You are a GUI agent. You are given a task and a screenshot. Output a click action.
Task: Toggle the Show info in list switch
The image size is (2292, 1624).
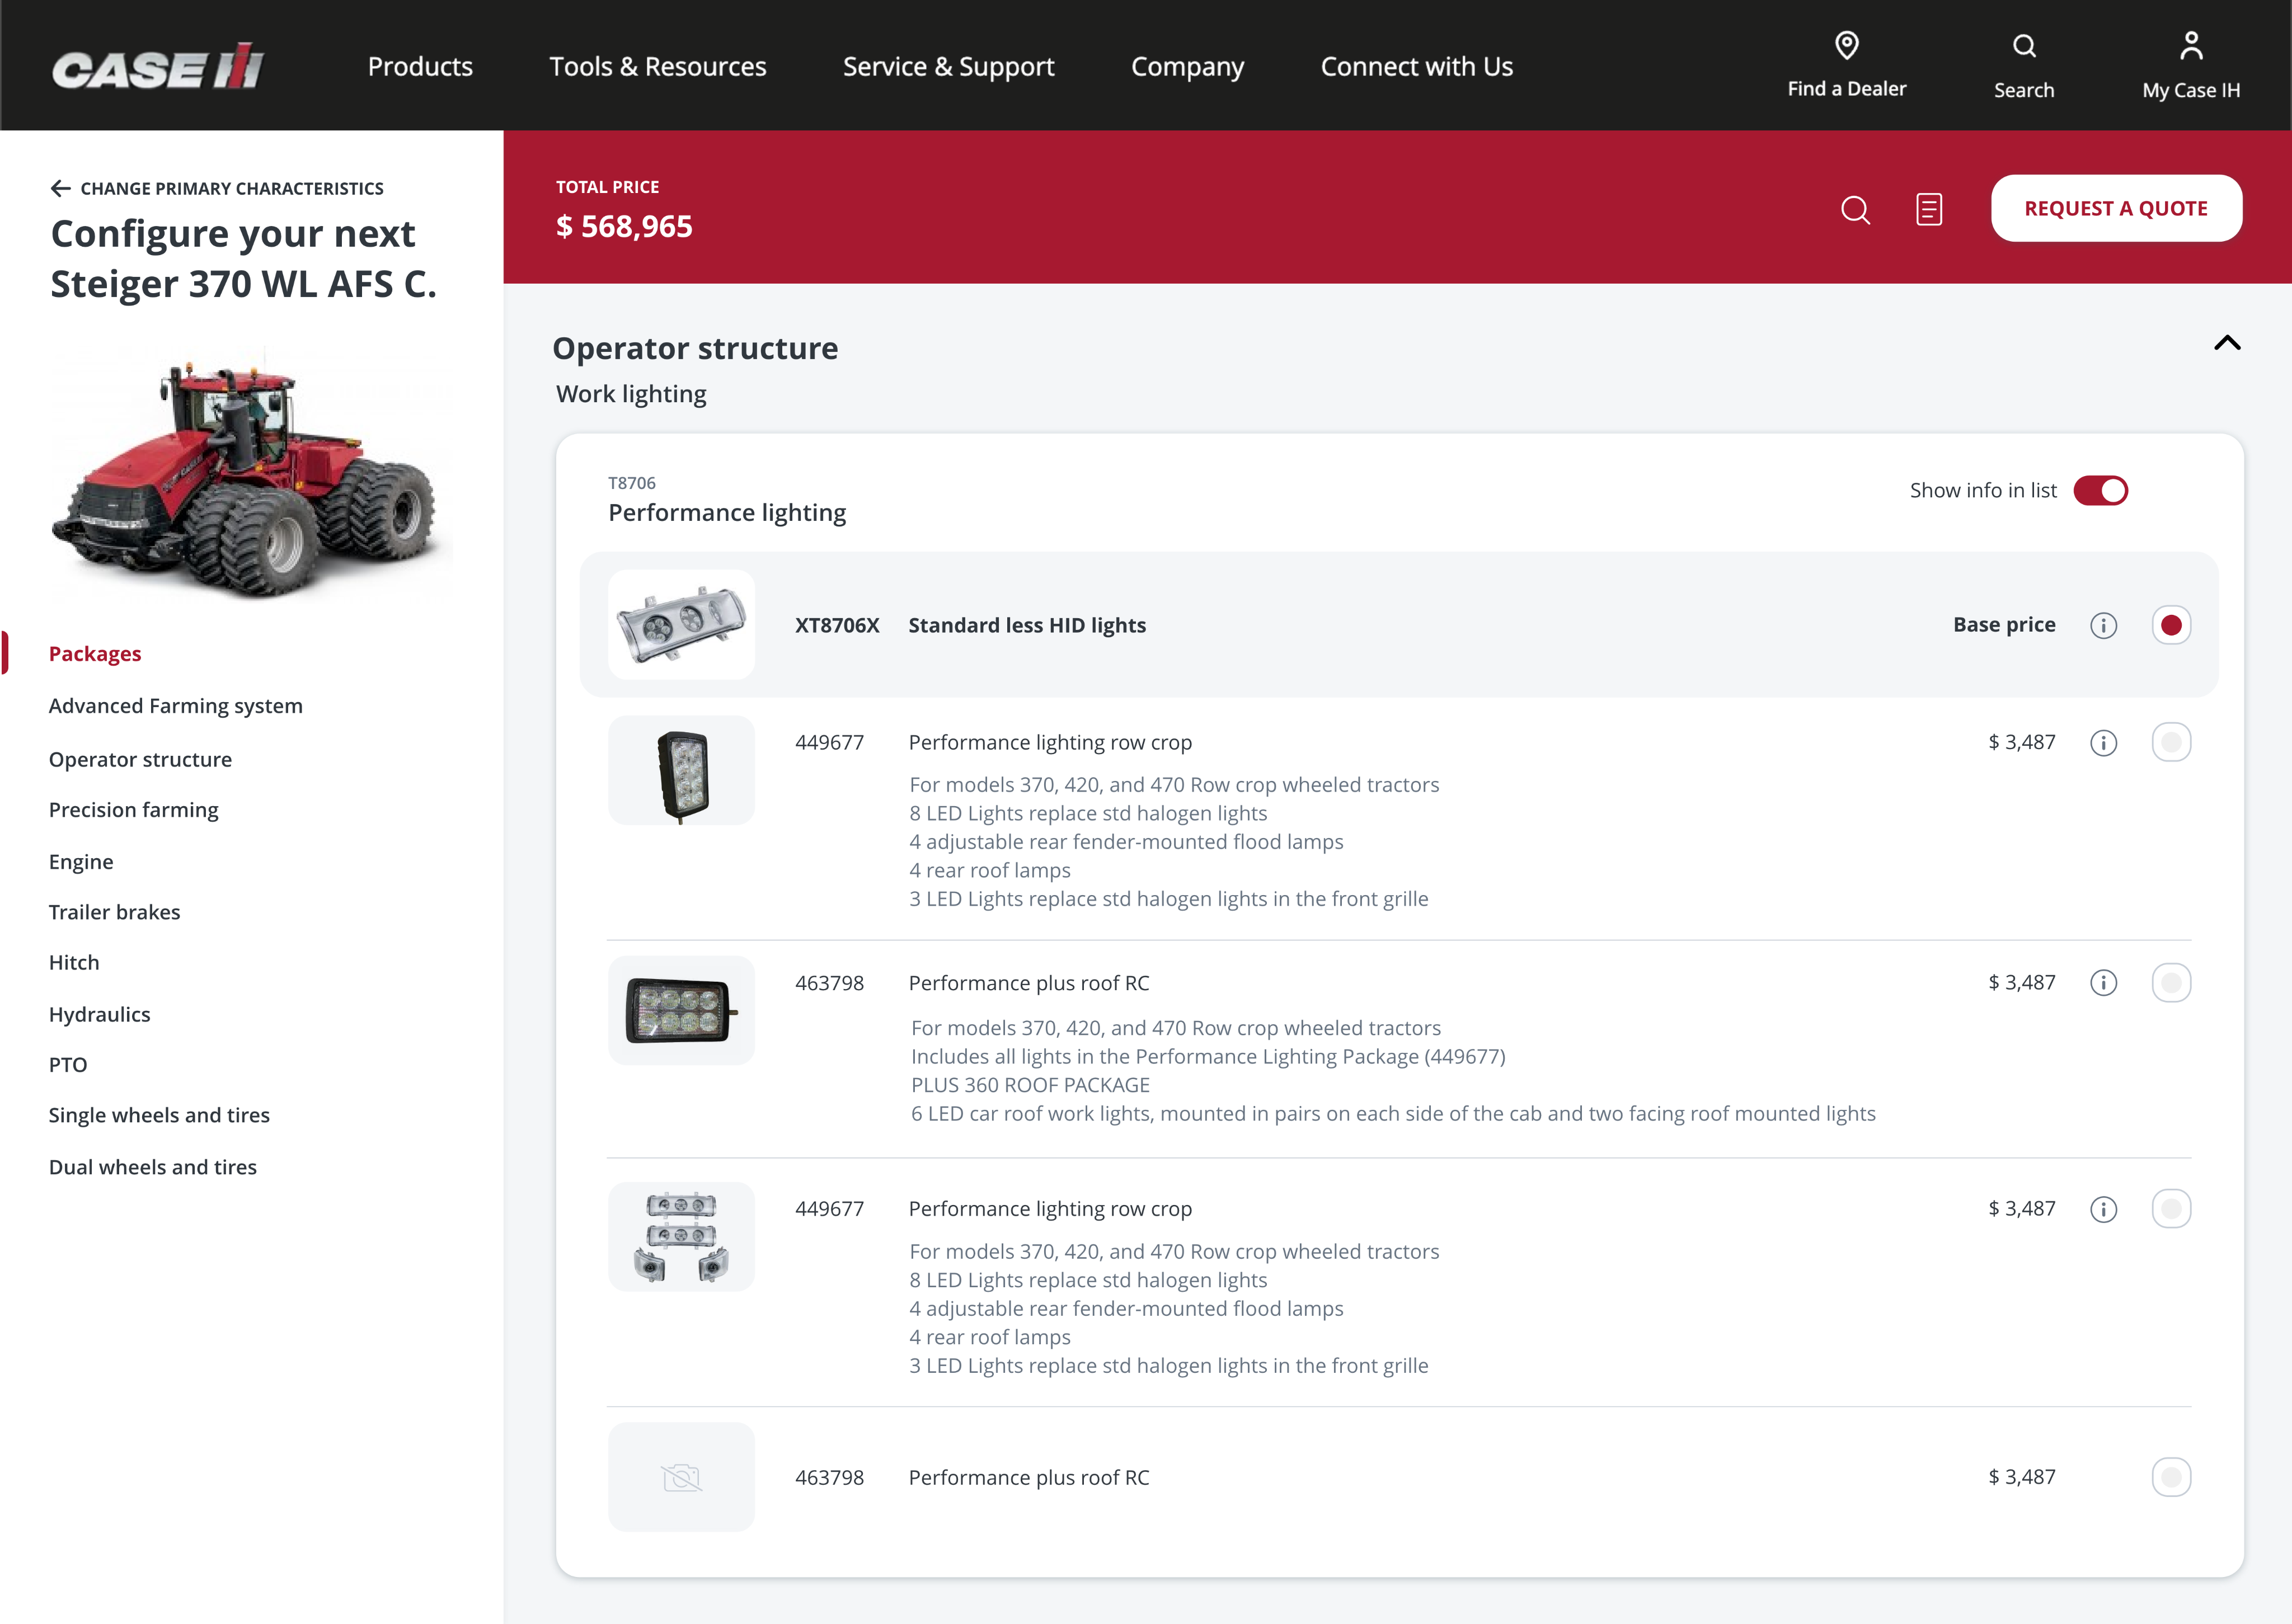click(x=2100, y=490)
